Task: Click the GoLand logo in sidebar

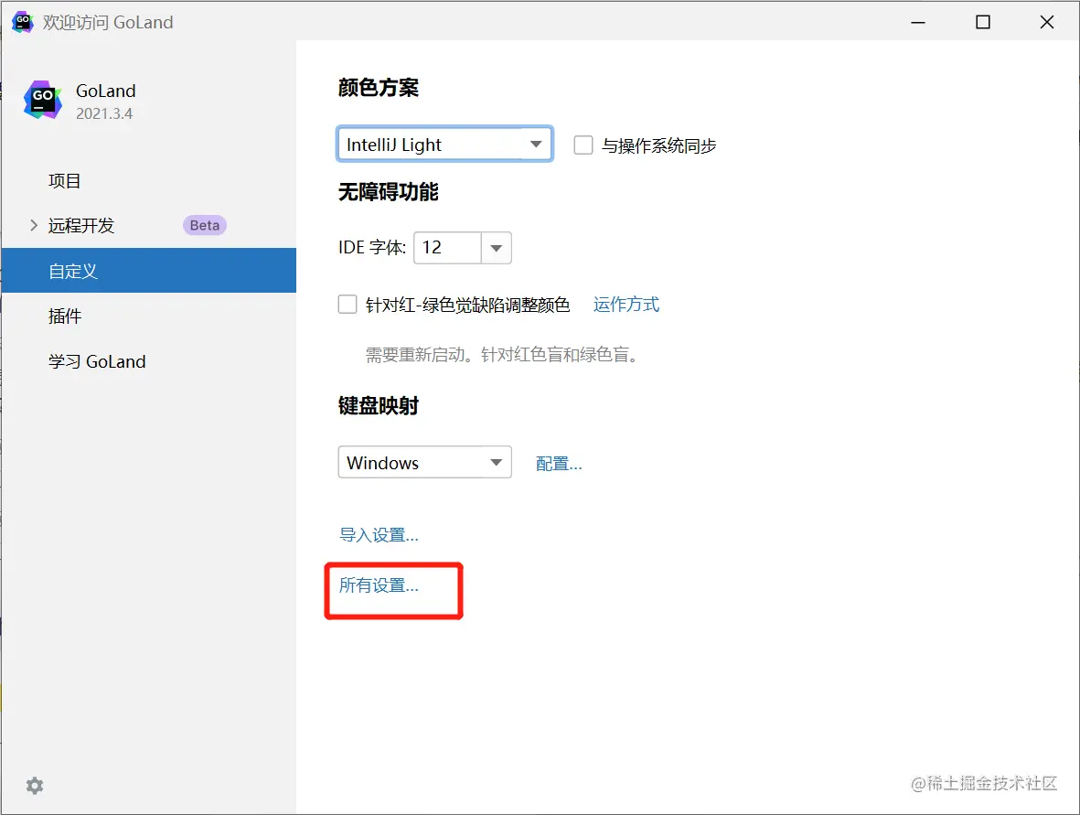Action: click(43, 100)
